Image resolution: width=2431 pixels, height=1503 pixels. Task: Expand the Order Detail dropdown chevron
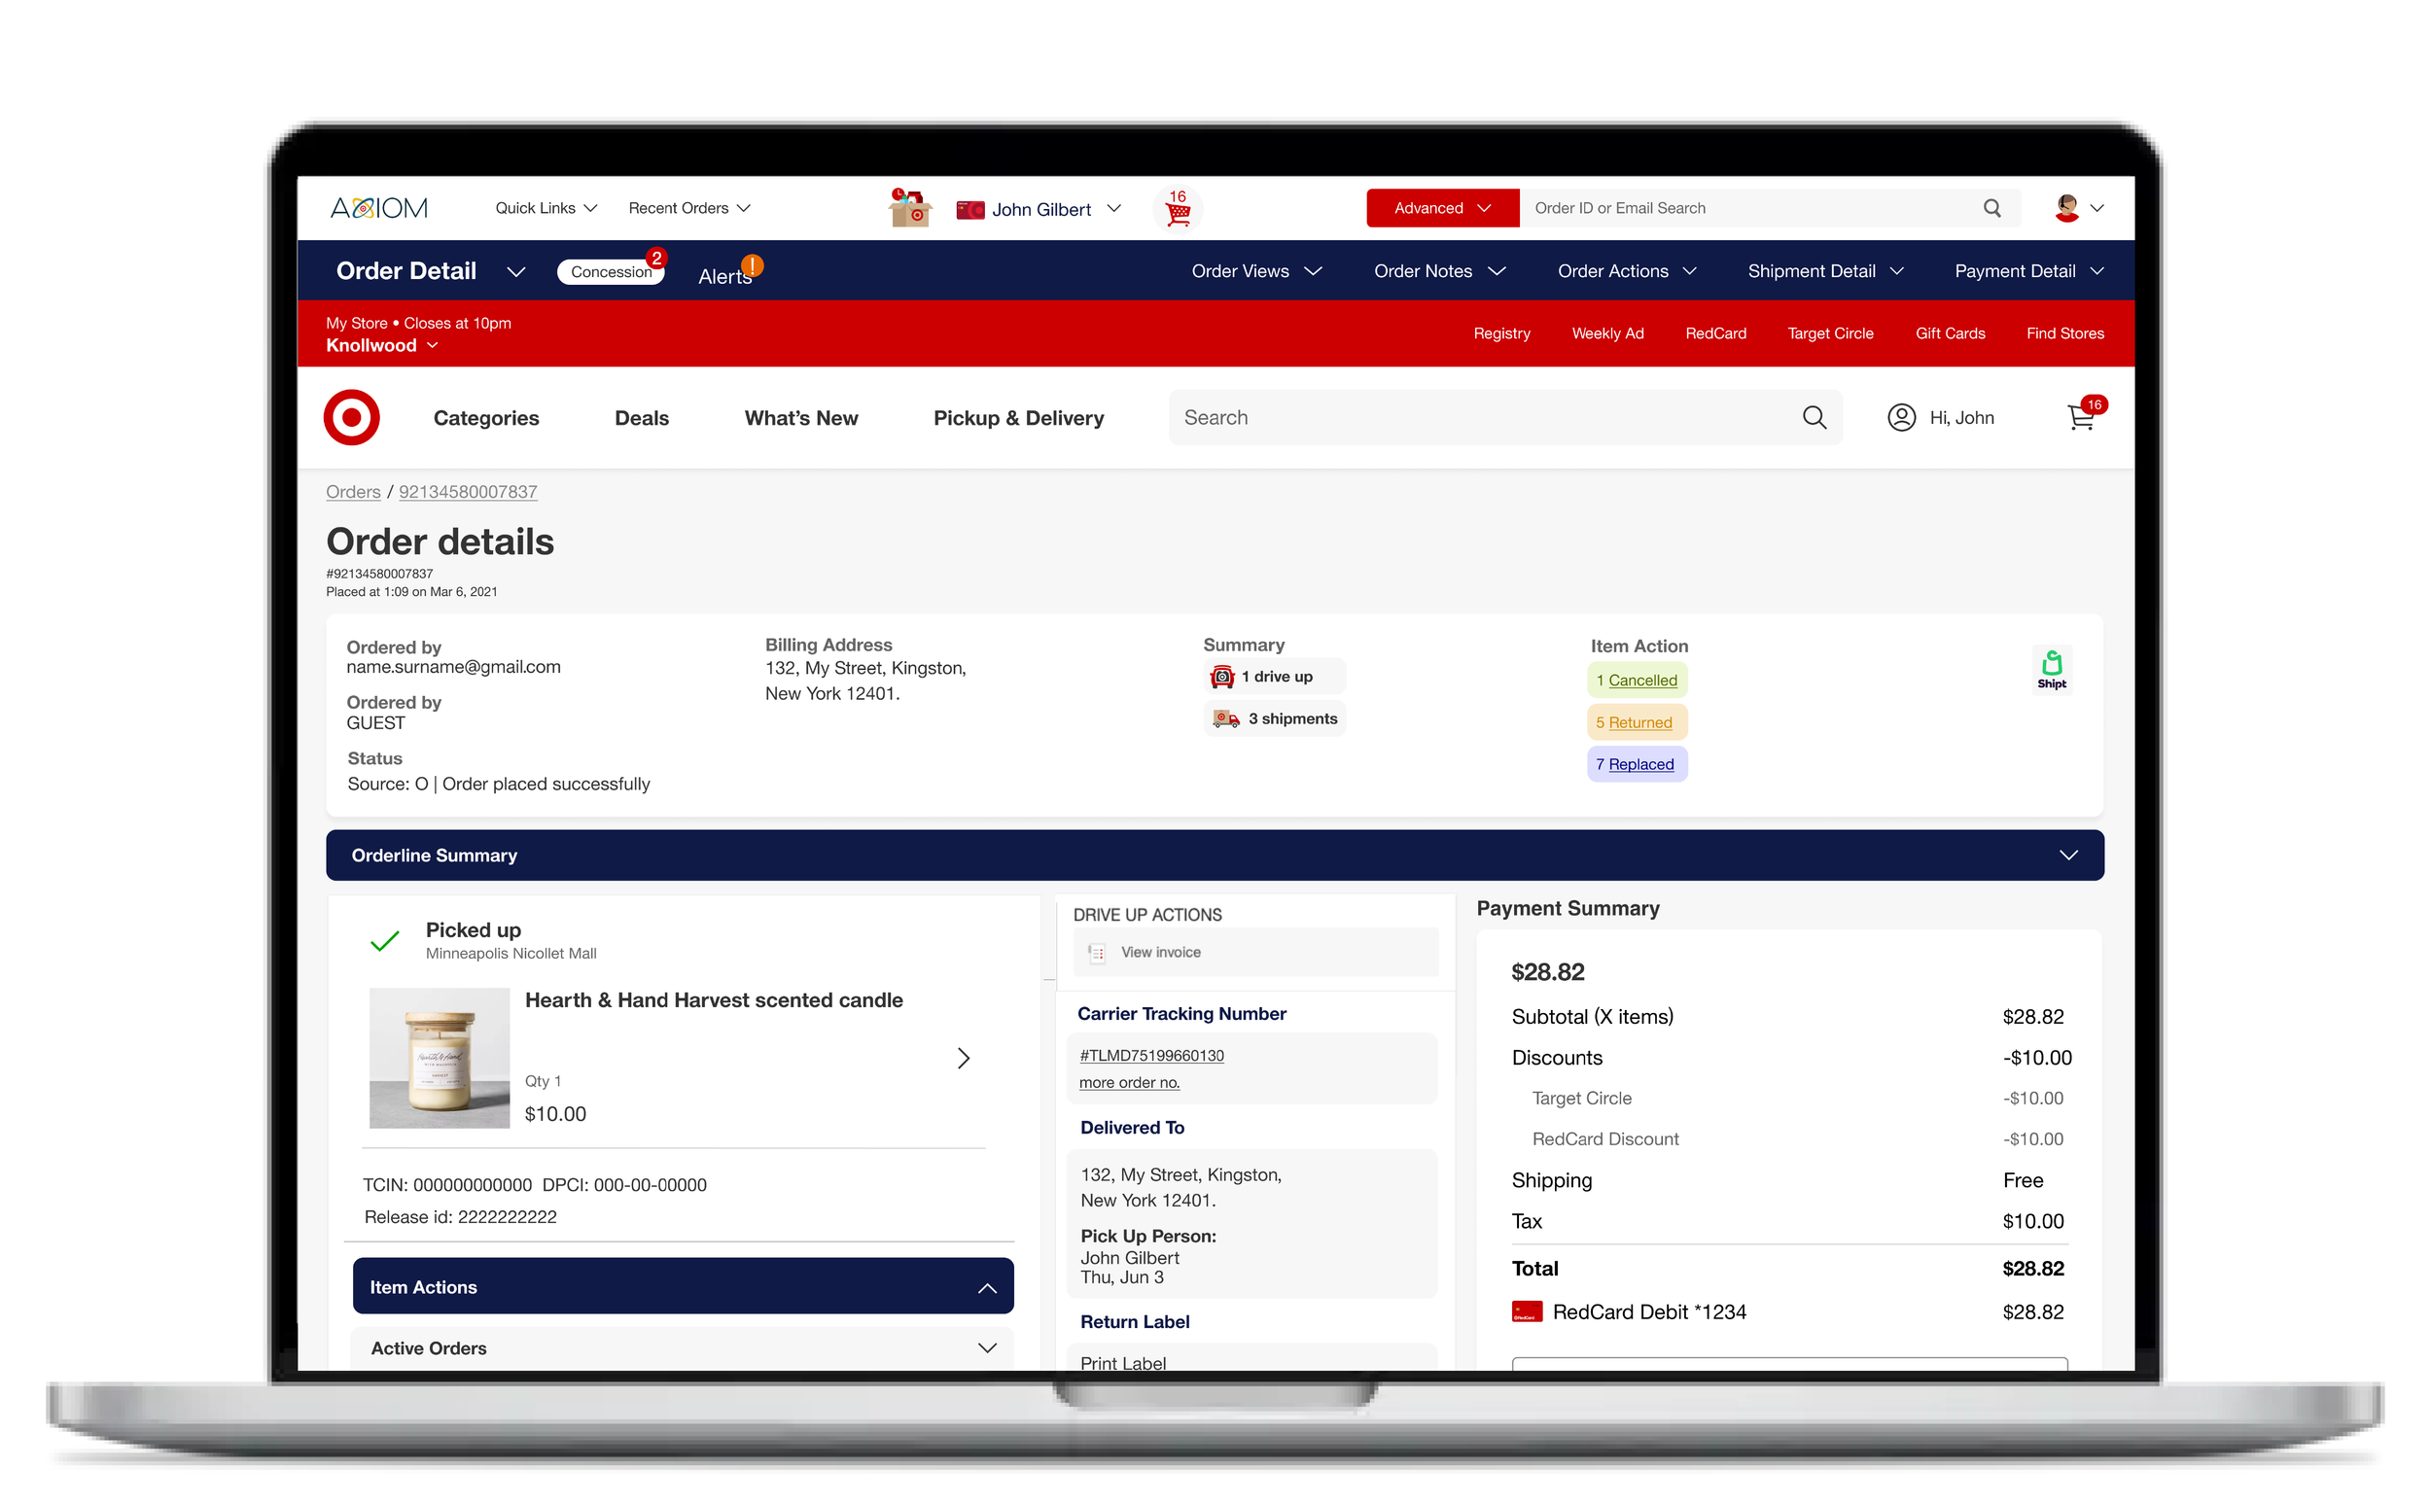click(515, 271)
